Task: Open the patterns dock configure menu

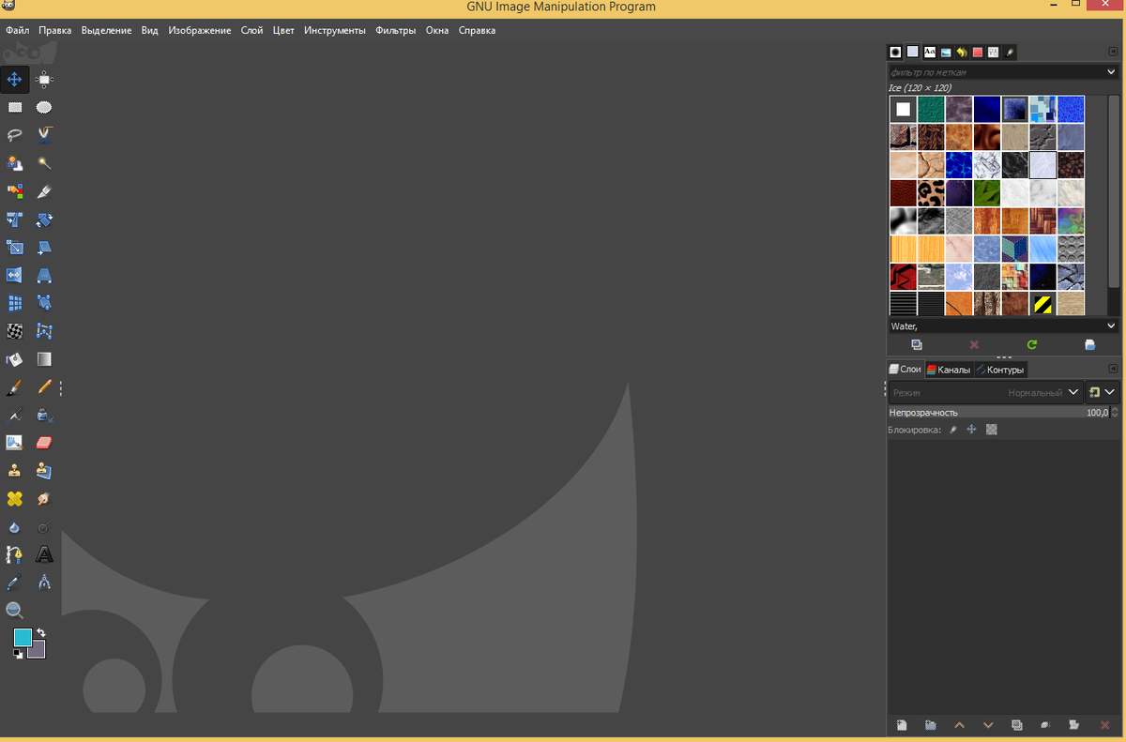Action: point(1114,53)
